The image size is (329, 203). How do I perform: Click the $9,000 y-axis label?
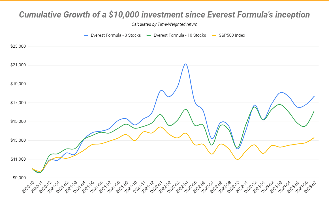click(x=19, y=178)
